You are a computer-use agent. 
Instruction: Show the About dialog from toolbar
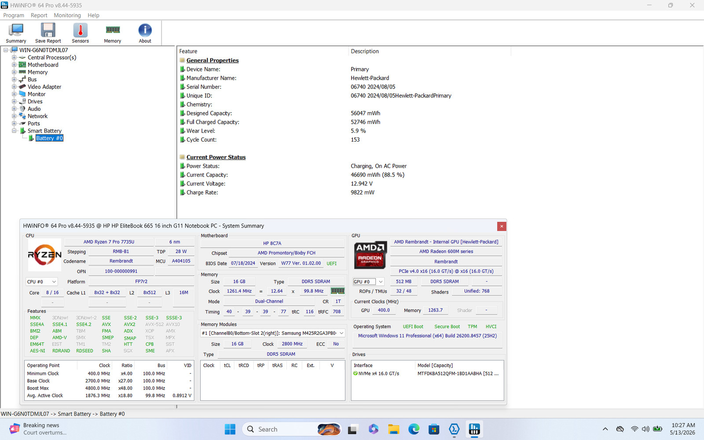pyautogui.click(x=145, y=33)
